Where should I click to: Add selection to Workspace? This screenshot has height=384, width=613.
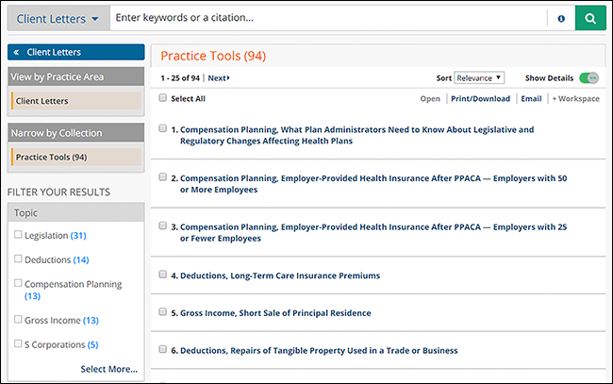pyautogui.click(x=575, y=98)
